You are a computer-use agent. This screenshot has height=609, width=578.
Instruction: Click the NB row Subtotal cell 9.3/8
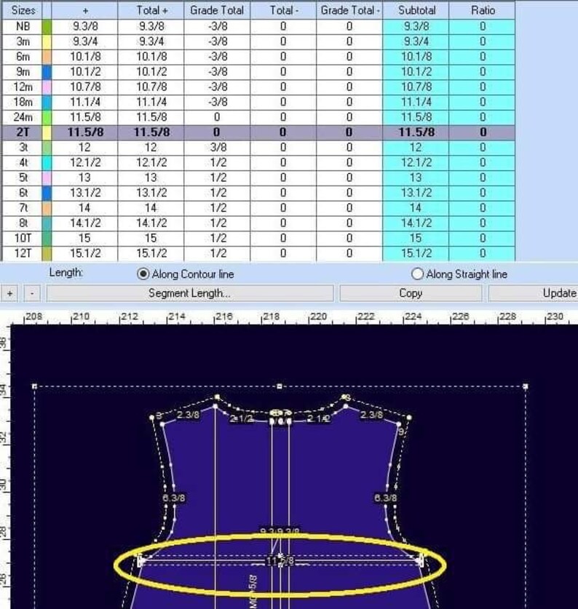[416, 26]
